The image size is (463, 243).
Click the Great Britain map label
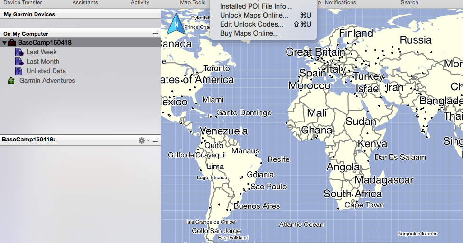tap(315, 52)
